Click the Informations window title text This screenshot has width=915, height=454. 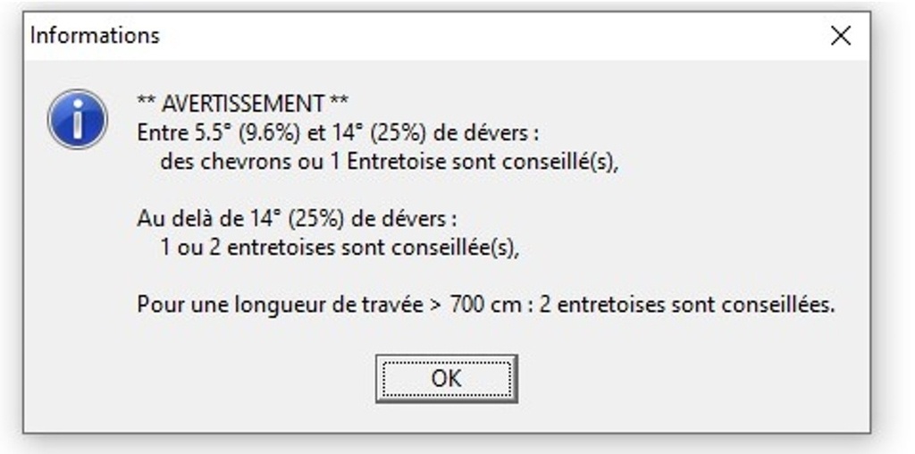click(x=95, y=36)
